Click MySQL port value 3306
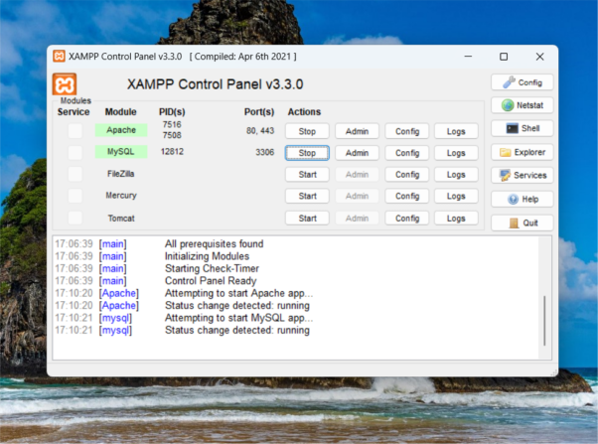The image size is (598, 444). click(x=264, y=152)
